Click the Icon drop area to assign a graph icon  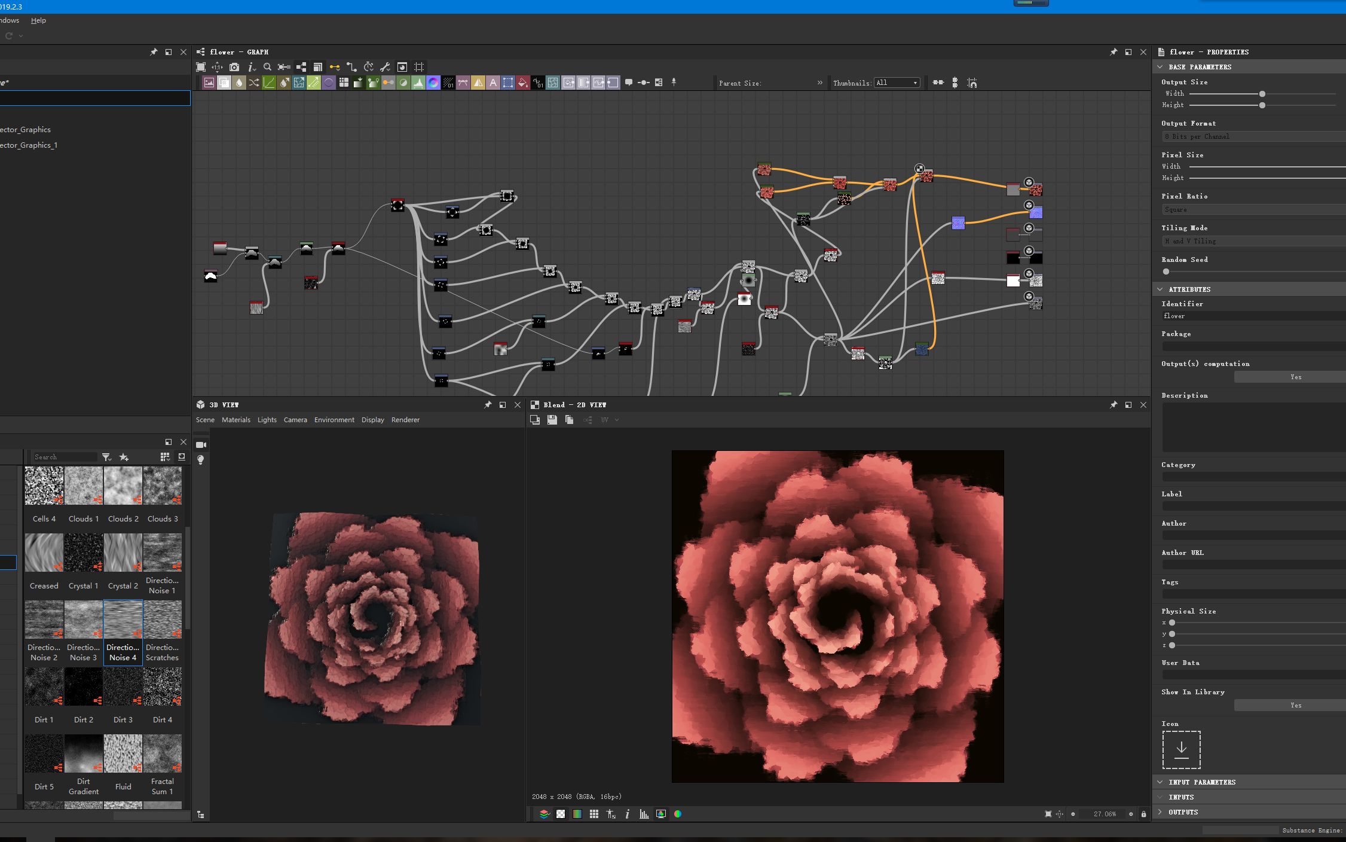(x=1181, y=749)
